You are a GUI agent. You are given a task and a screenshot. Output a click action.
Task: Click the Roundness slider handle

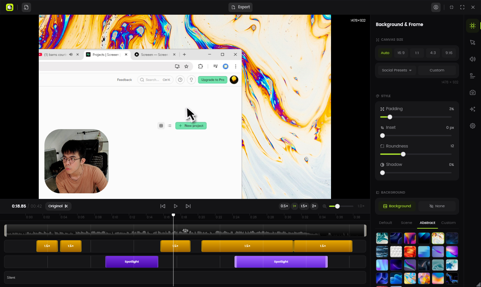(x=403, y=154)
